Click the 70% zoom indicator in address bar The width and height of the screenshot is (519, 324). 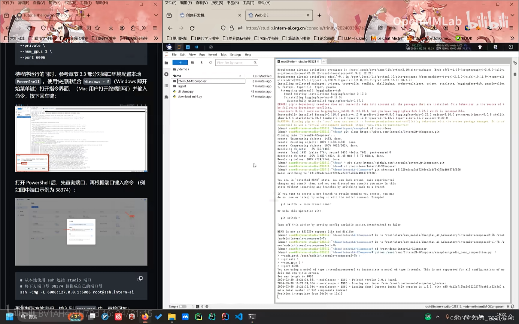[392, 28]
